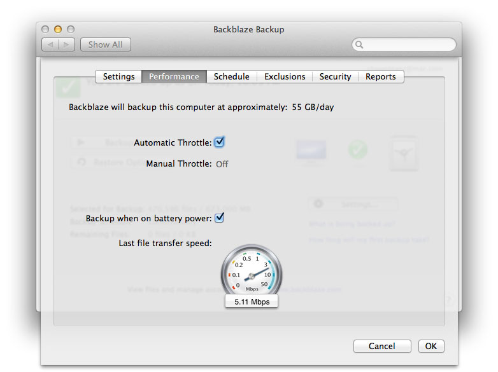Minimize the window with the yellow button
Screen dimensions: 498x372
pos(58,29)
